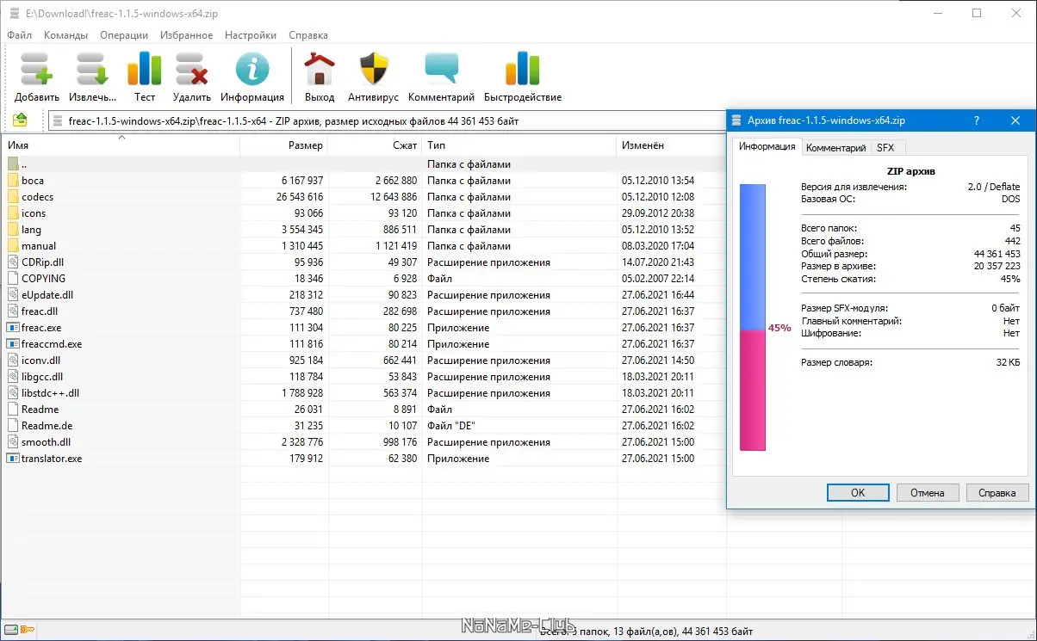Click the Добавить (Add) toolbar icon
1037x641 pixels.
tap(37, 70)
